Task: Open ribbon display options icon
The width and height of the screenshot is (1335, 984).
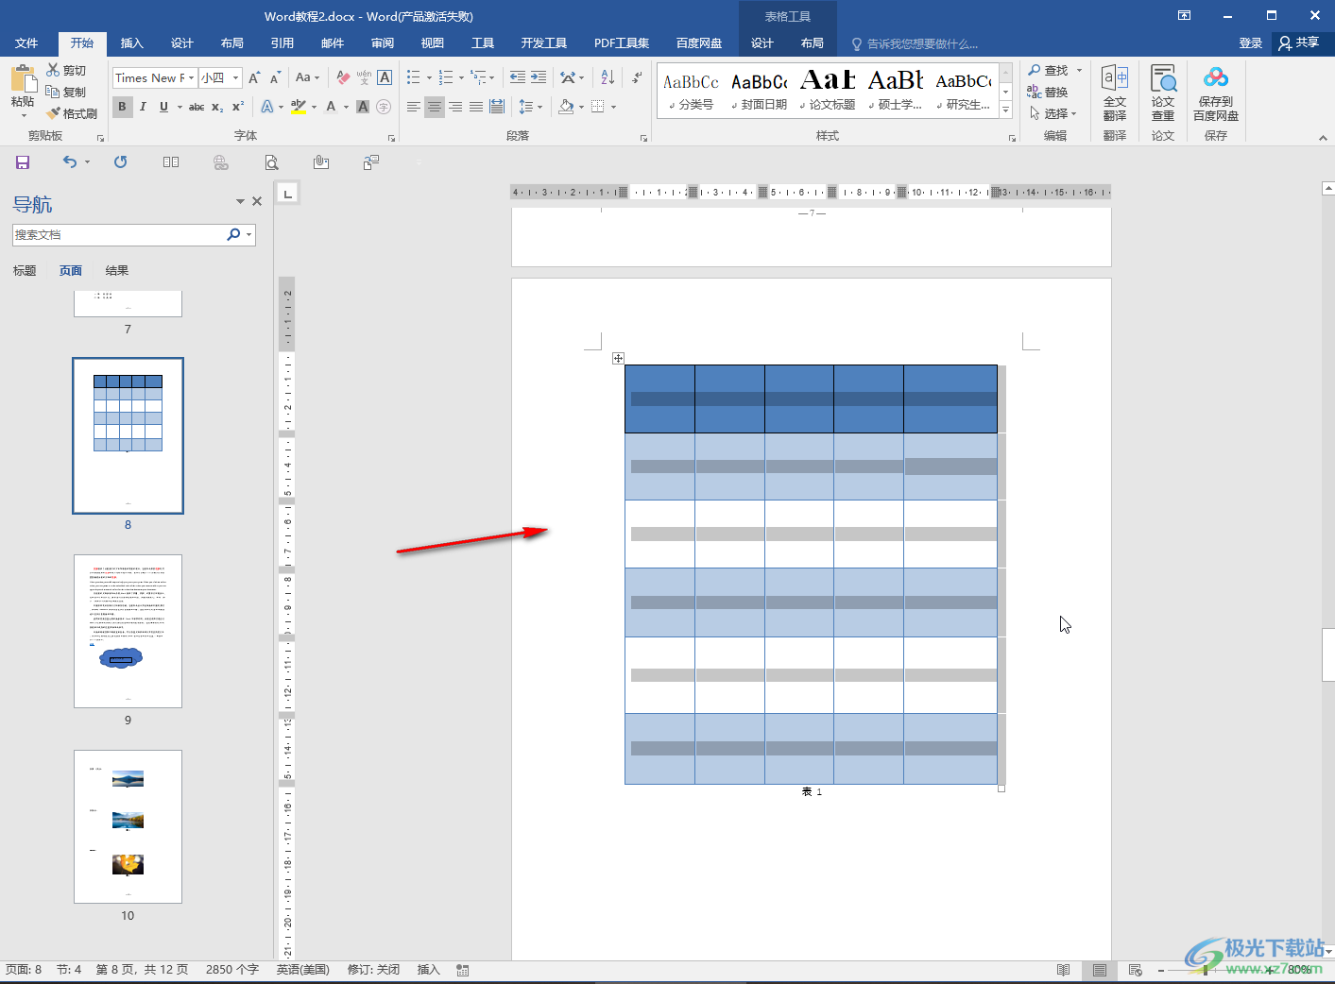Action: pyautogui.click(x=1184, y=15)
